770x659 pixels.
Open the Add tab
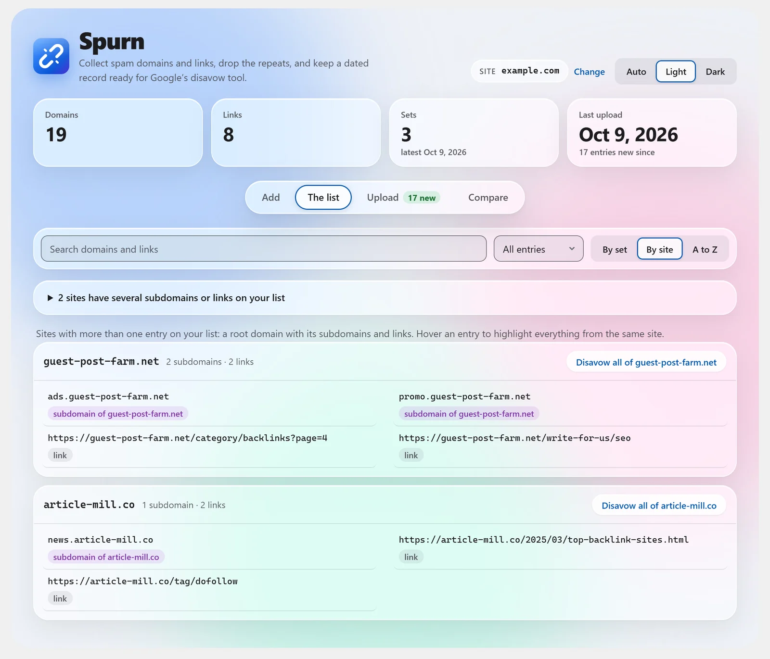click(270, 197)
